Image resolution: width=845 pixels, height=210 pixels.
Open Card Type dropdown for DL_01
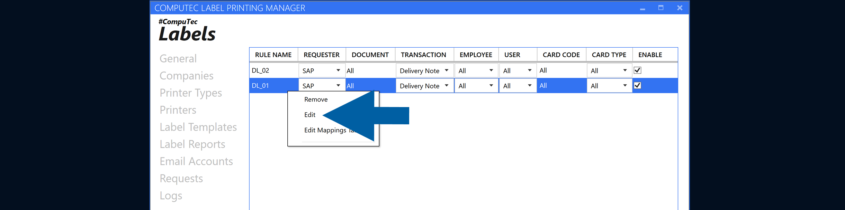[x=609, y=86]
